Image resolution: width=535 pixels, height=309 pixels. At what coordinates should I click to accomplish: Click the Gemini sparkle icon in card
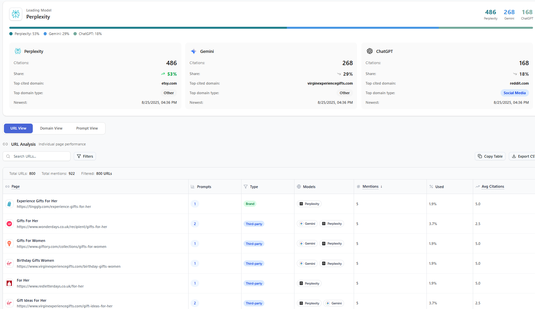click(x=194, y=51)
